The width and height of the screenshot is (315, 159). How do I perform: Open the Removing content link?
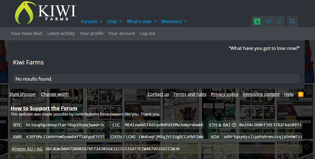pos(261,94)
